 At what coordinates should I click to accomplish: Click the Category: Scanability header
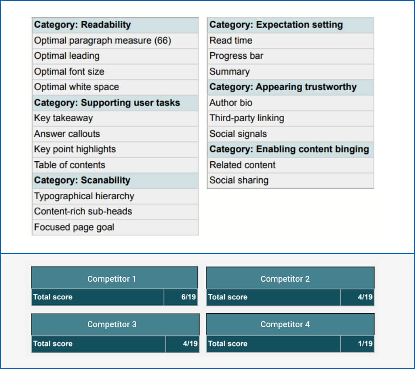(x=115, y=180)
